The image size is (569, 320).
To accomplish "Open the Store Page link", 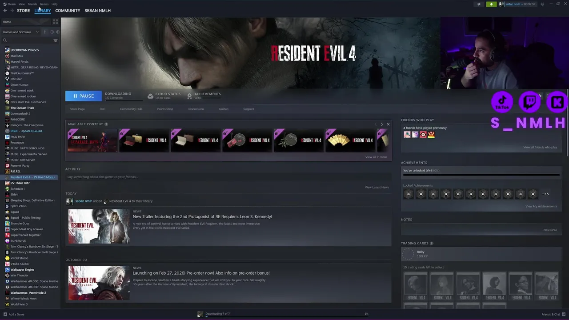I will pos(77,109).
